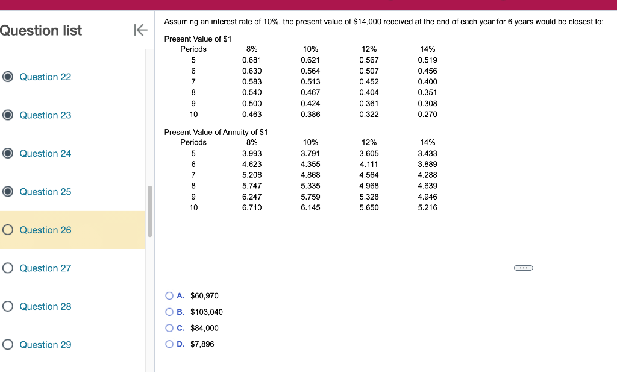
Task: Go to Question 28
Action: tap(45, 306)
